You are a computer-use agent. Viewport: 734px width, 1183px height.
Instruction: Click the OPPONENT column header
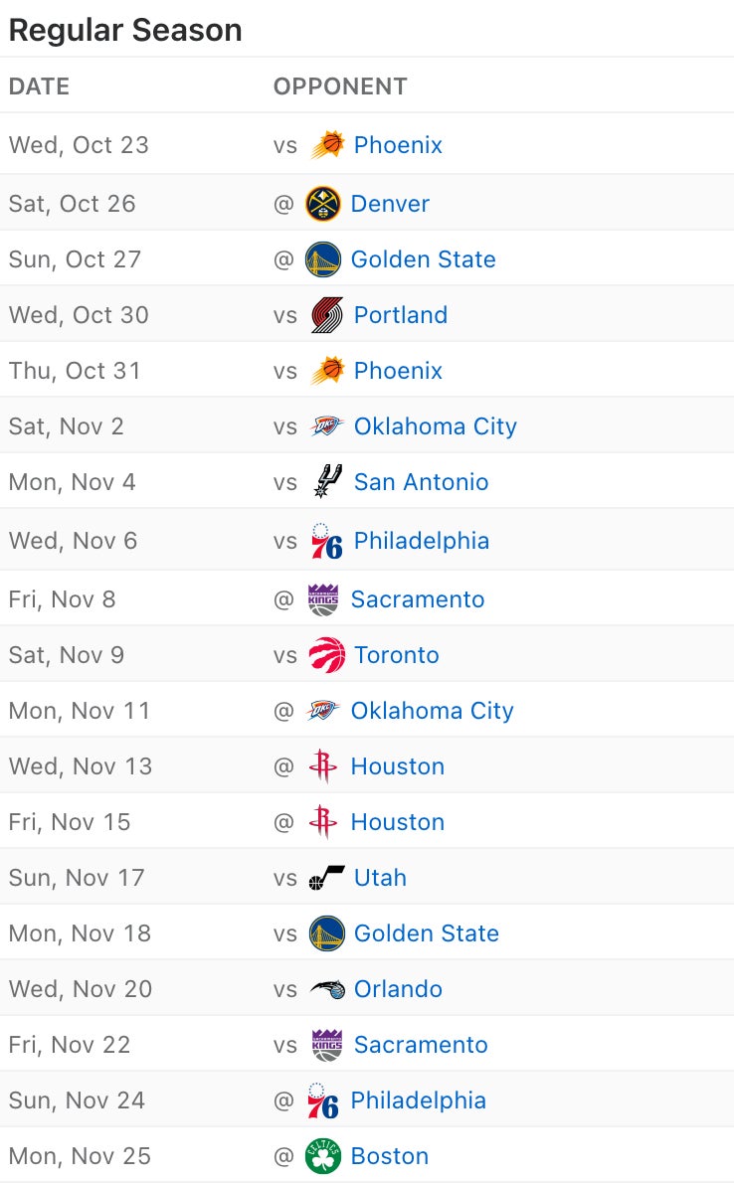[340, 86]
